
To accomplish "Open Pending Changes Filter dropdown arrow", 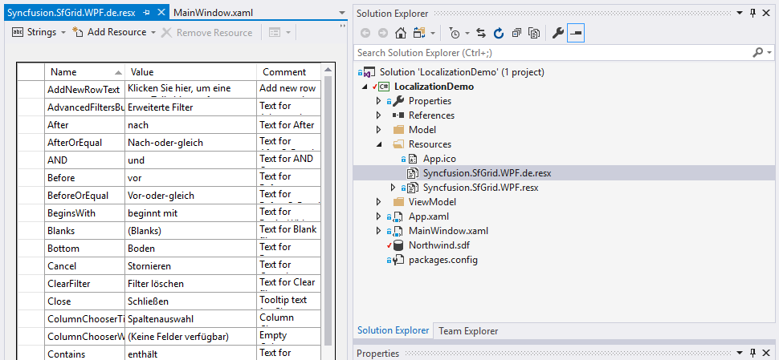I will [x=467, y=34].
